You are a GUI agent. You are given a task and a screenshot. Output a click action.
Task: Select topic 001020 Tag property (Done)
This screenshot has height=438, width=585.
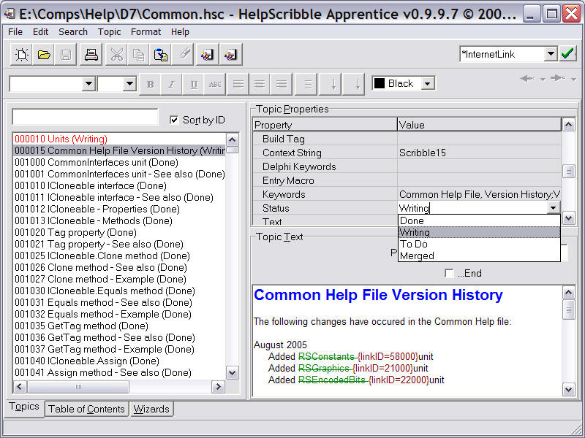75,232
